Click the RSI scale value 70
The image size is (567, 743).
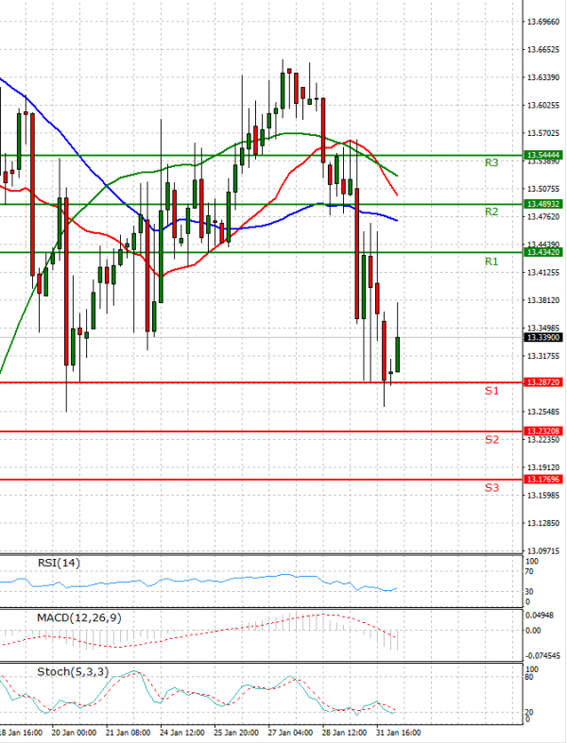tap(529, 571)
